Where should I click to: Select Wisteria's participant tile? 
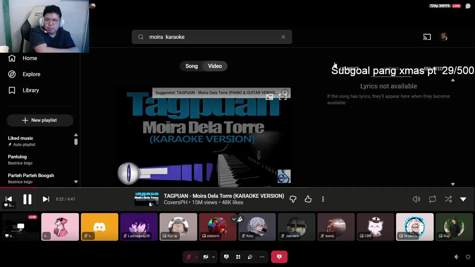tap(415, 227)
